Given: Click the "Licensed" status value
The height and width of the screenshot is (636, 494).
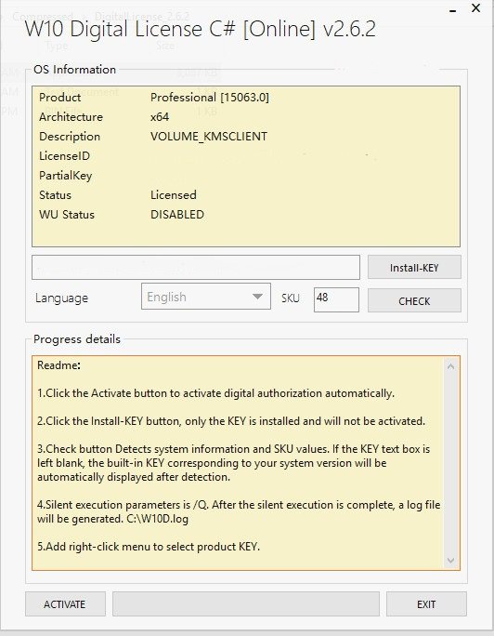Looking at the screenshot, I should (174, 195).
